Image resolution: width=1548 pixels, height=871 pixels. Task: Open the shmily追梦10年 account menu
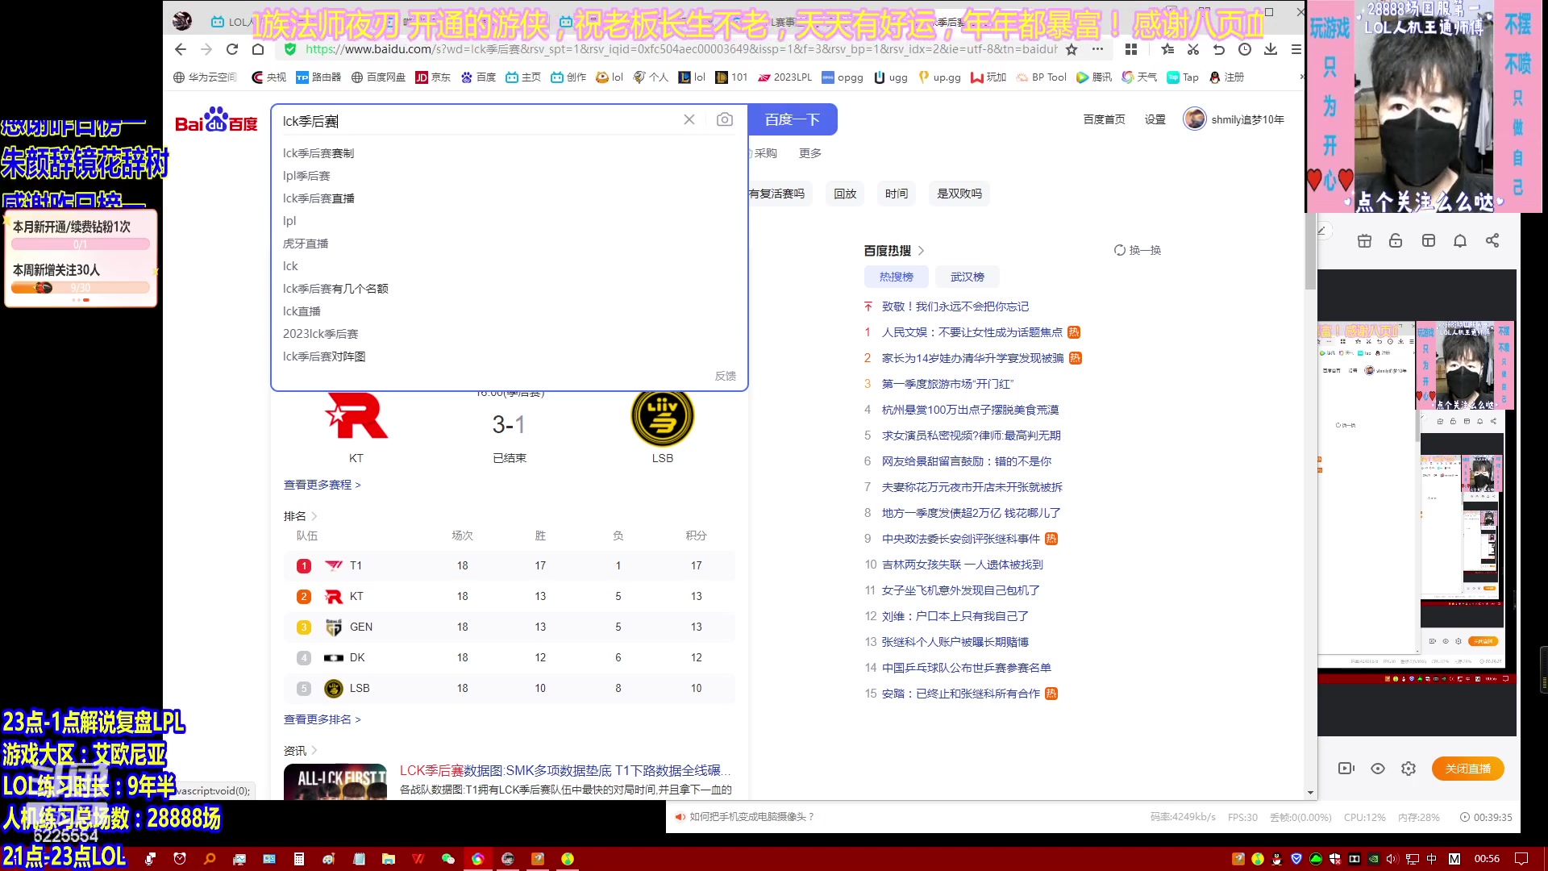pos(1234,119)
